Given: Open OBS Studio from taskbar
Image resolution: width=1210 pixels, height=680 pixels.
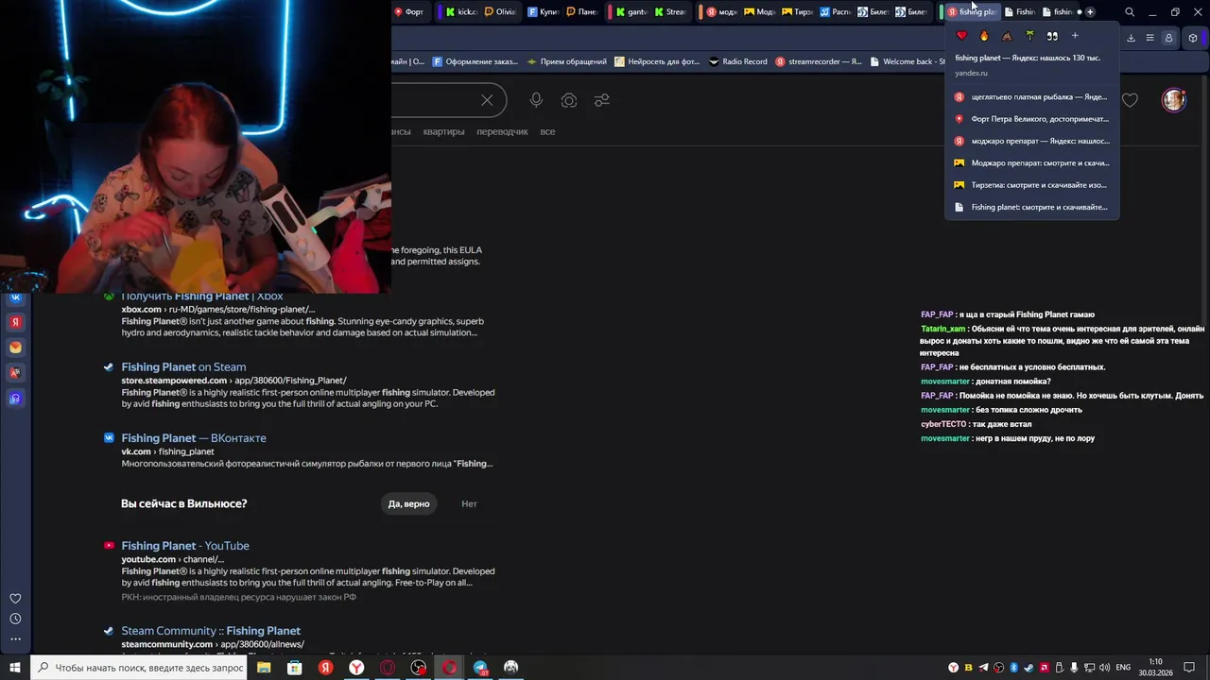Looking at the screenshot, I should (x=419, y=668).
